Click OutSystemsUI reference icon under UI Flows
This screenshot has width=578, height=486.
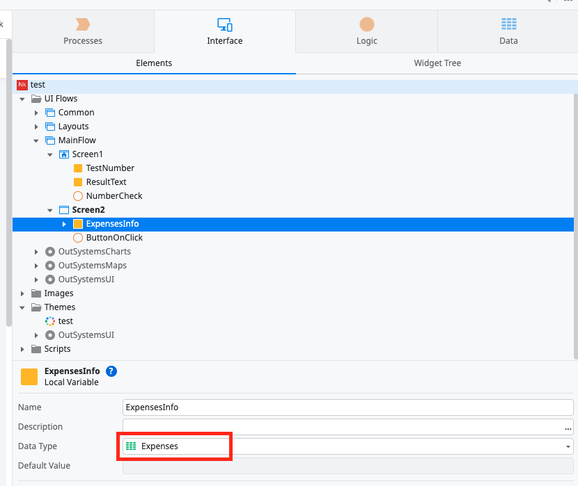pyautogui.click(x=50, y=280)
